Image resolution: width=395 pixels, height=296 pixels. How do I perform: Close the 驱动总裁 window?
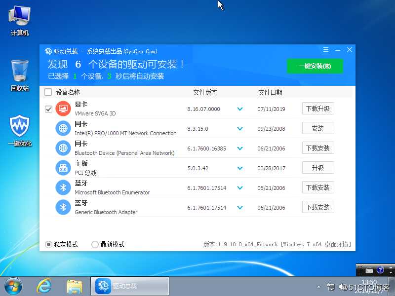click(350, 50)
